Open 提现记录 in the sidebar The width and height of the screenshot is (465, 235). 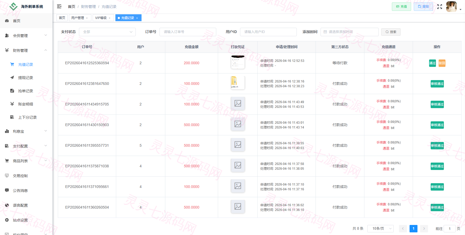click(26, 78)
